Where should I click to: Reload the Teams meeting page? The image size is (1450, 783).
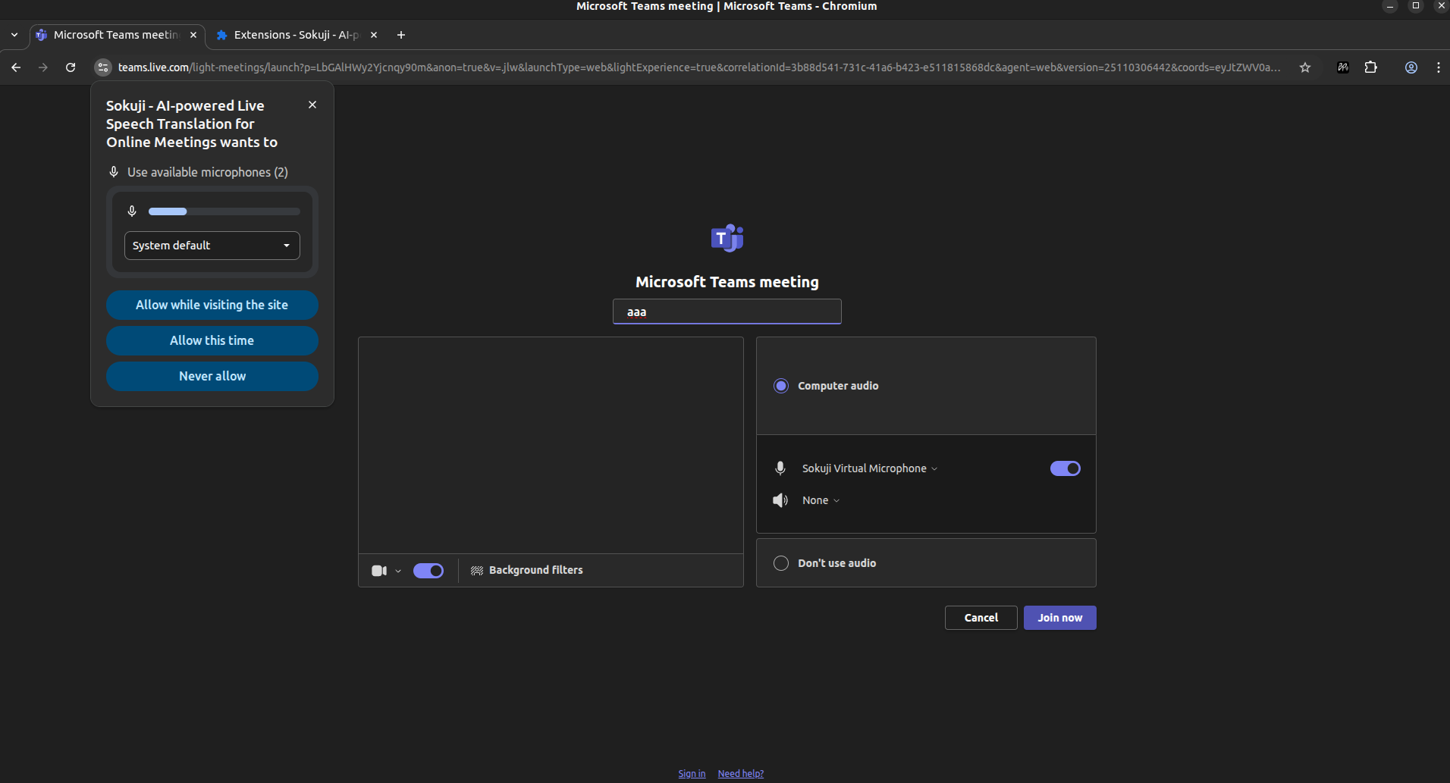point(71,67)
